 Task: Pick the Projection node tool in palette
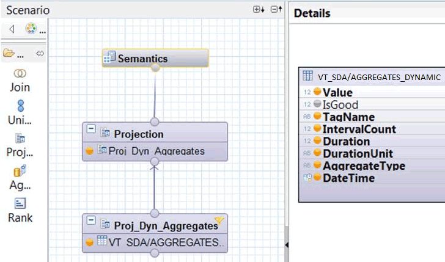[x=20, y=144]
